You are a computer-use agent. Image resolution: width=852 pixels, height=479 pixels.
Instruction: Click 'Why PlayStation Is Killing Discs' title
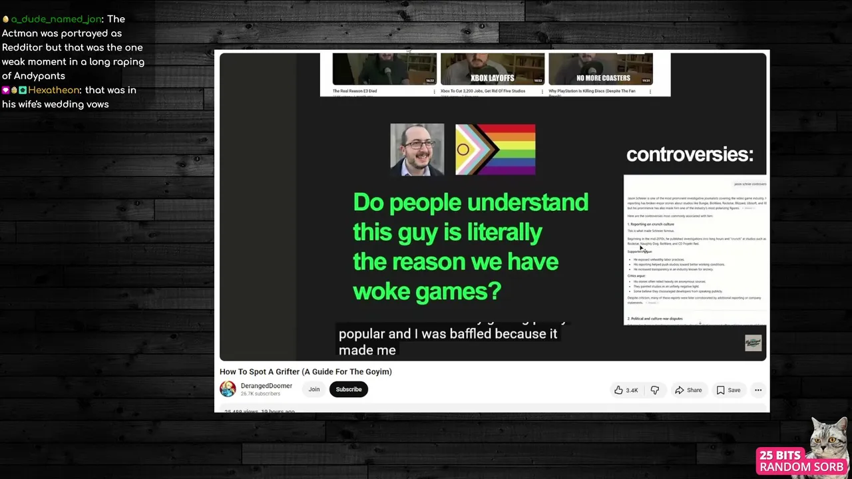click(x=592, y=92)
